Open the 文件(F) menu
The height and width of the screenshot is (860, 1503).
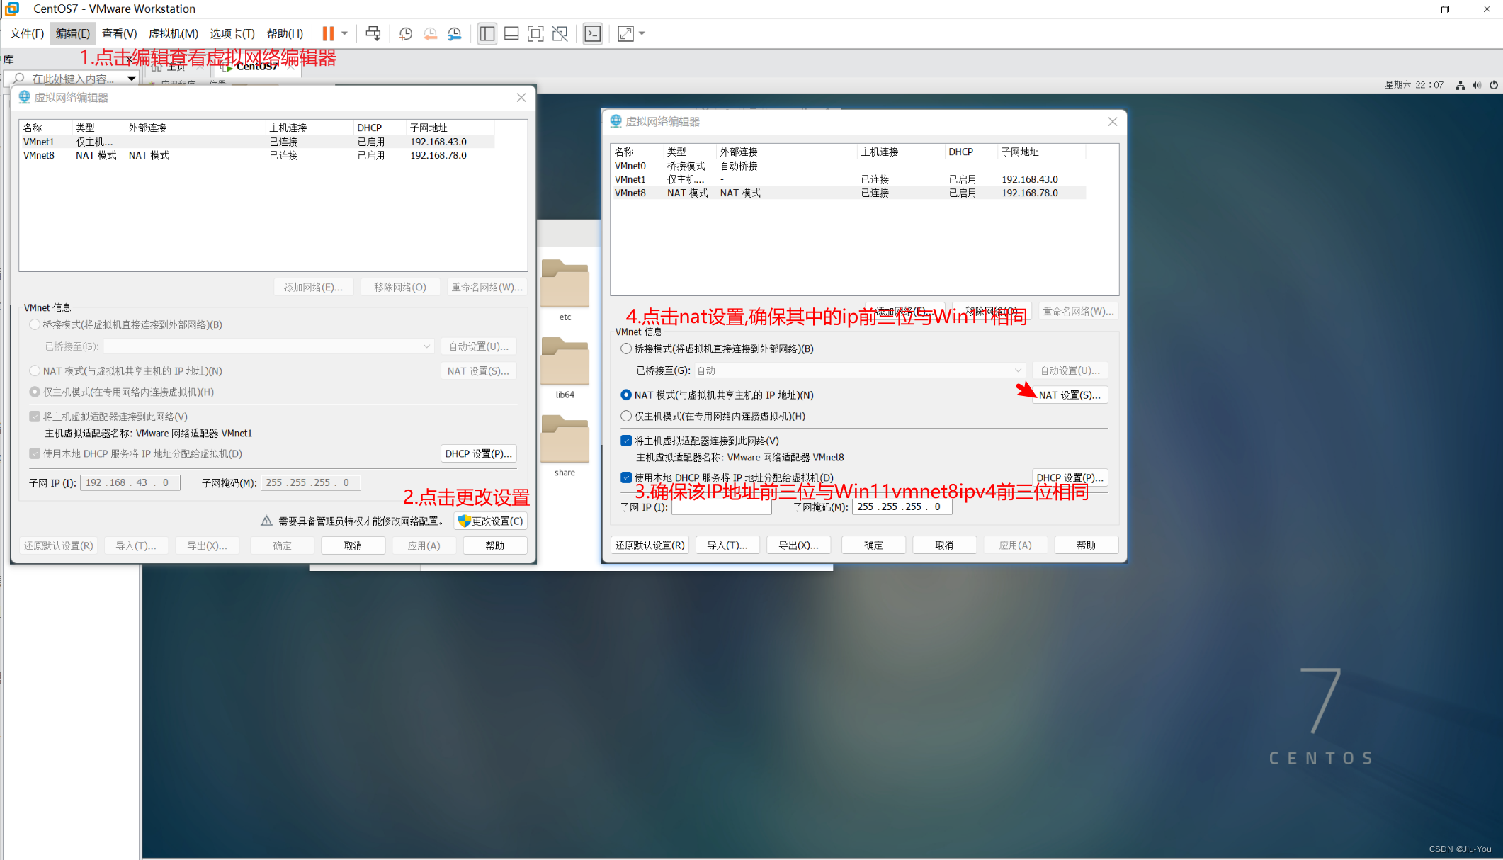coord(28,33)
